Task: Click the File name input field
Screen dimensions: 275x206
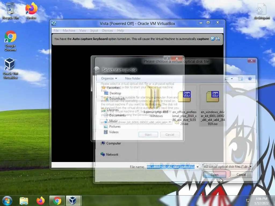Action: pyautogui.click(x=171, y=167)
